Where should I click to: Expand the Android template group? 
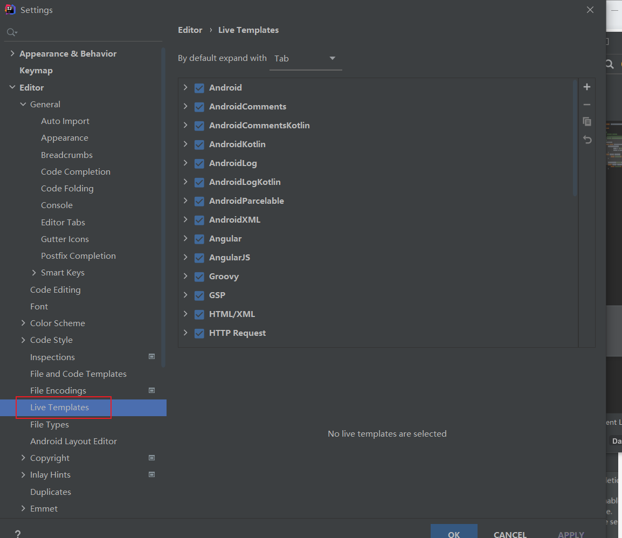[x=185, y=87]
